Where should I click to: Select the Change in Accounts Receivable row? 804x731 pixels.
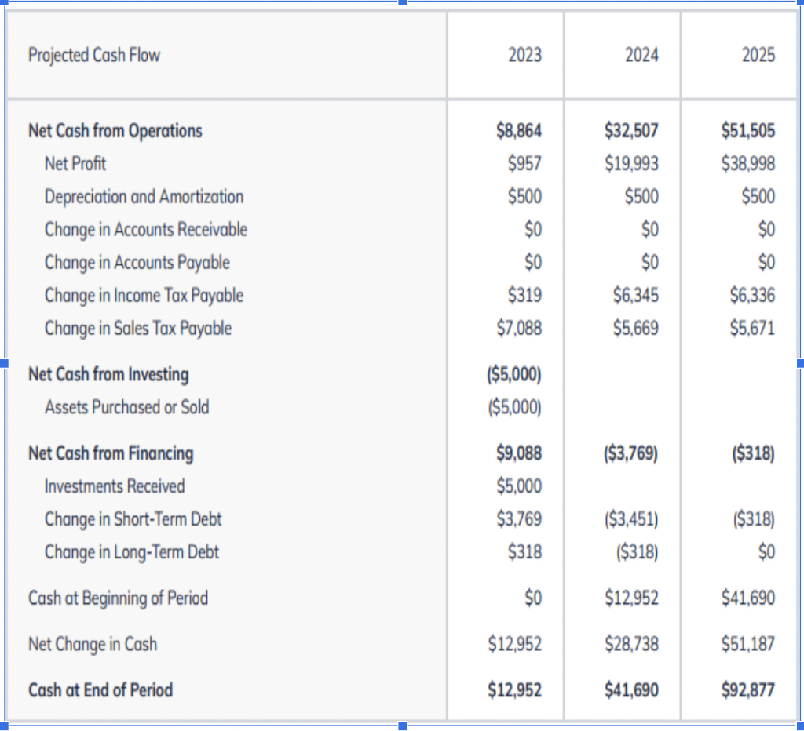pos(147,230)
